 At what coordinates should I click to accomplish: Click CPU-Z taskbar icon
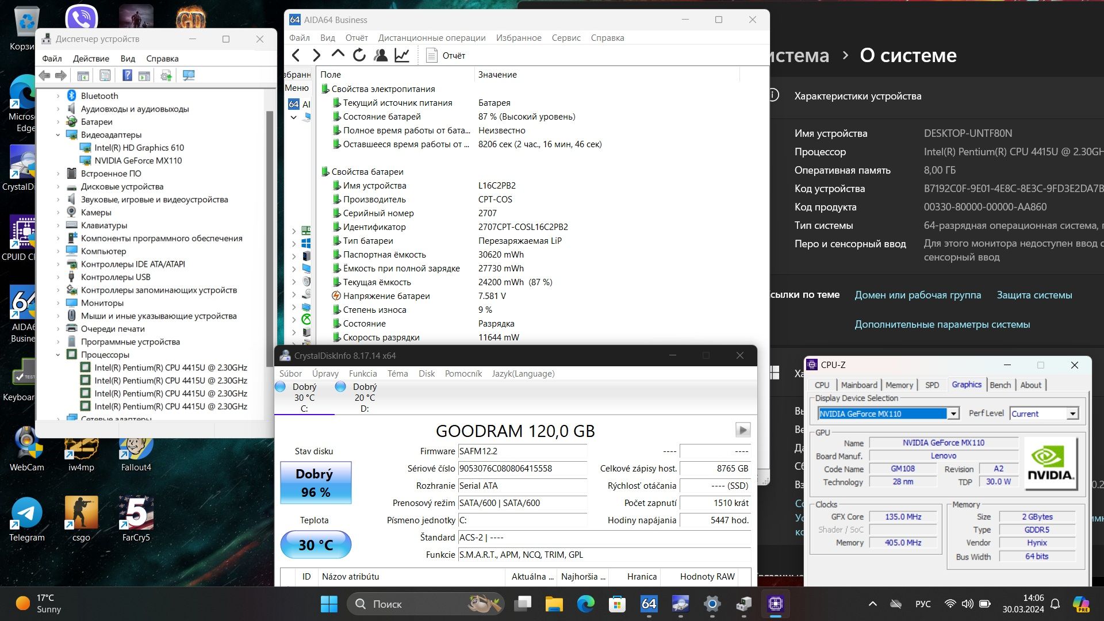point(775,604)
